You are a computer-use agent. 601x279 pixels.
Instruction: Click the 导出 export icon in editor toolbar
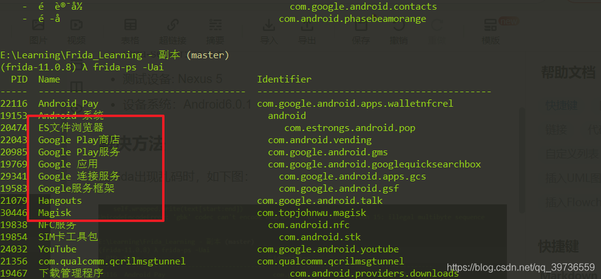point(307,25)
